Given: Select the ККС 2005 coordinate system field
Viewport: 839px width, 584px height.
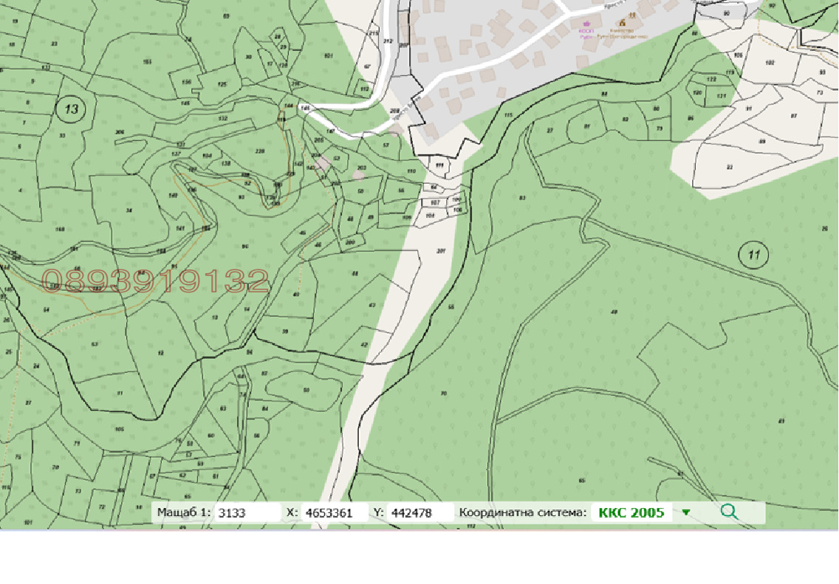Looking at the screenshot, I should pos(631,512).
